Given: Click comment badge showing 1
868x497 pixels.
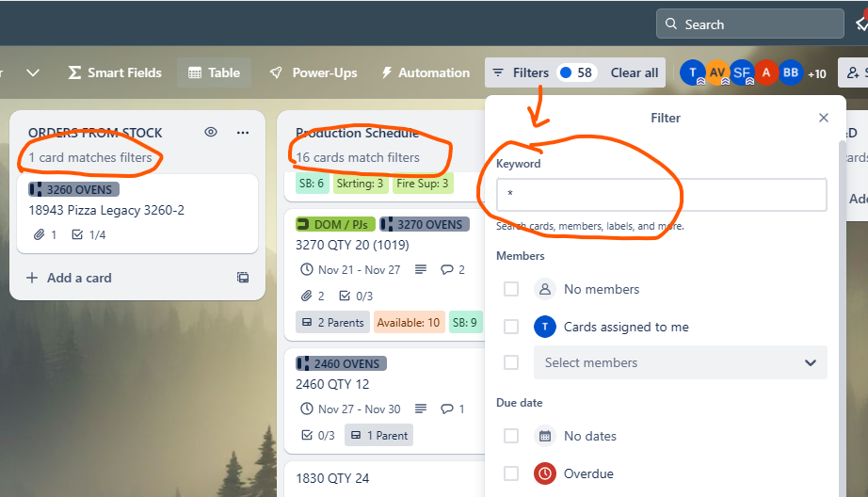Looking at the screenshot, I should (x=453, y=409).
